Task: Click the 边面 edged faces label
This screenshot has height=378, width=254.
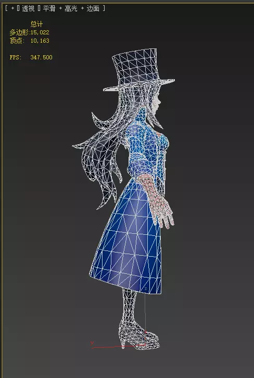Action: [93, 8]
